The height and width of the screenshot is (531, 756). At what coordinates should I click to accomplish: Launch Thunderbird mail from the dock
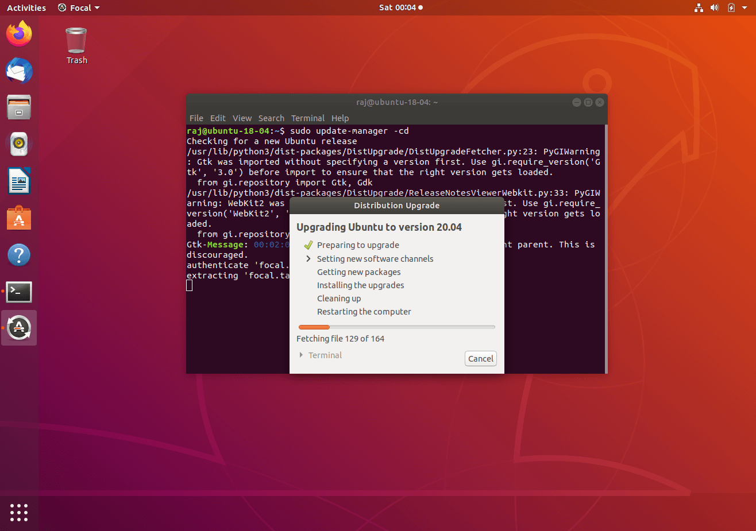19,71
